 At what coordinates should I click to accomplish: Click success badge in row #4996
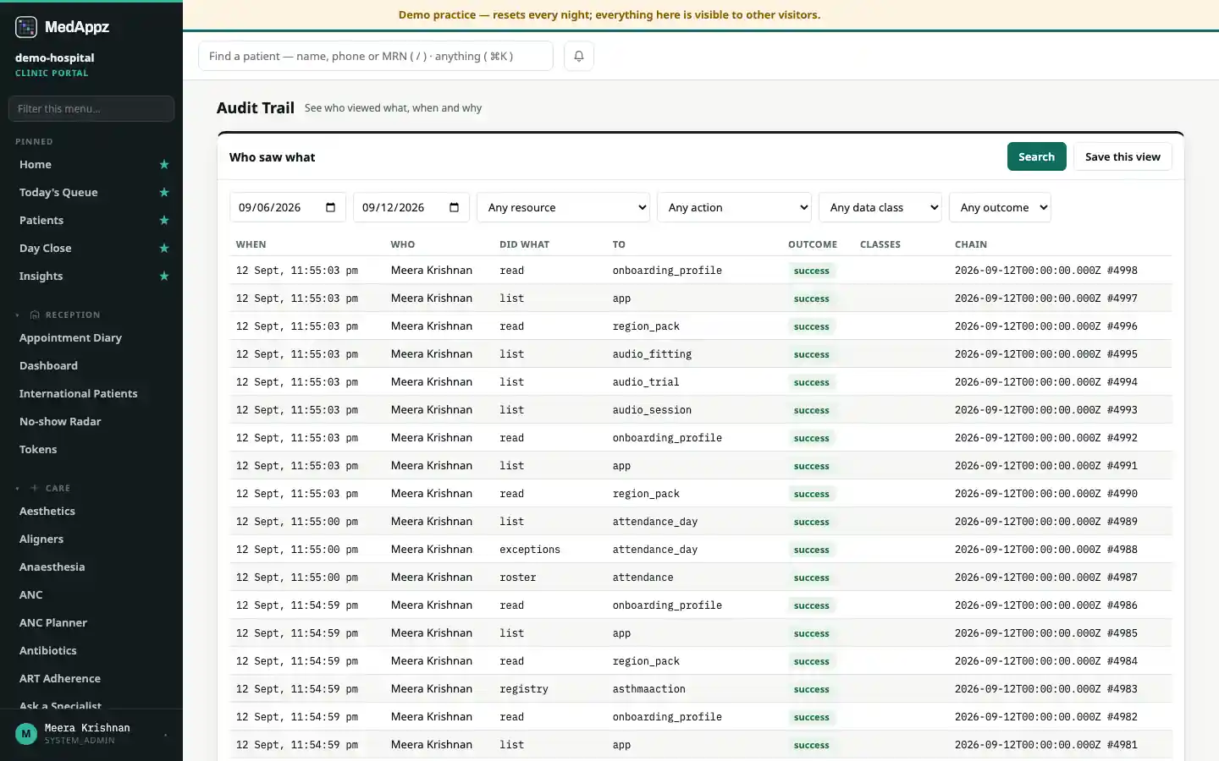812,326
